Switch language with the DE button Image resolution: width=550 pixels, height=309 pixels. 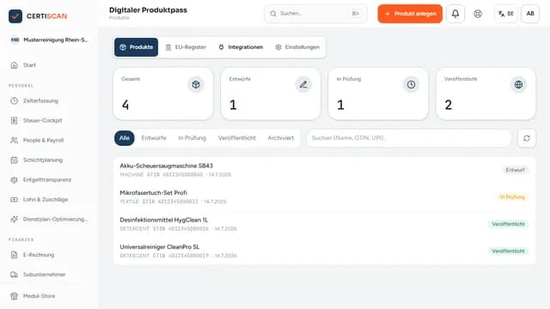506,14
